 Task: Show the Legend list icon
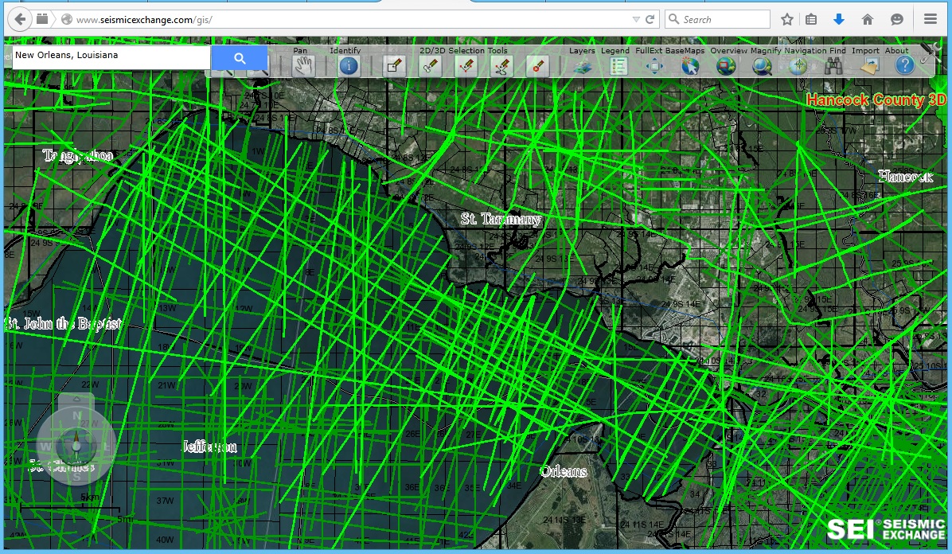(x=618, y=65)
